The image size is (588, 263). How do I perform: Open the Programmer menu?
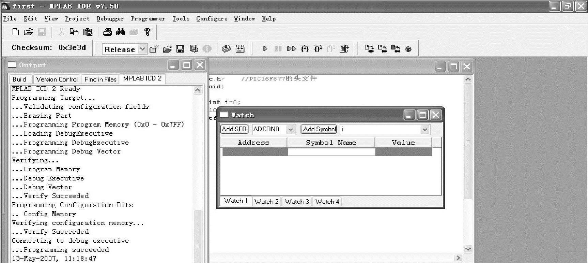pyautogui.click(x=148, y=19)
